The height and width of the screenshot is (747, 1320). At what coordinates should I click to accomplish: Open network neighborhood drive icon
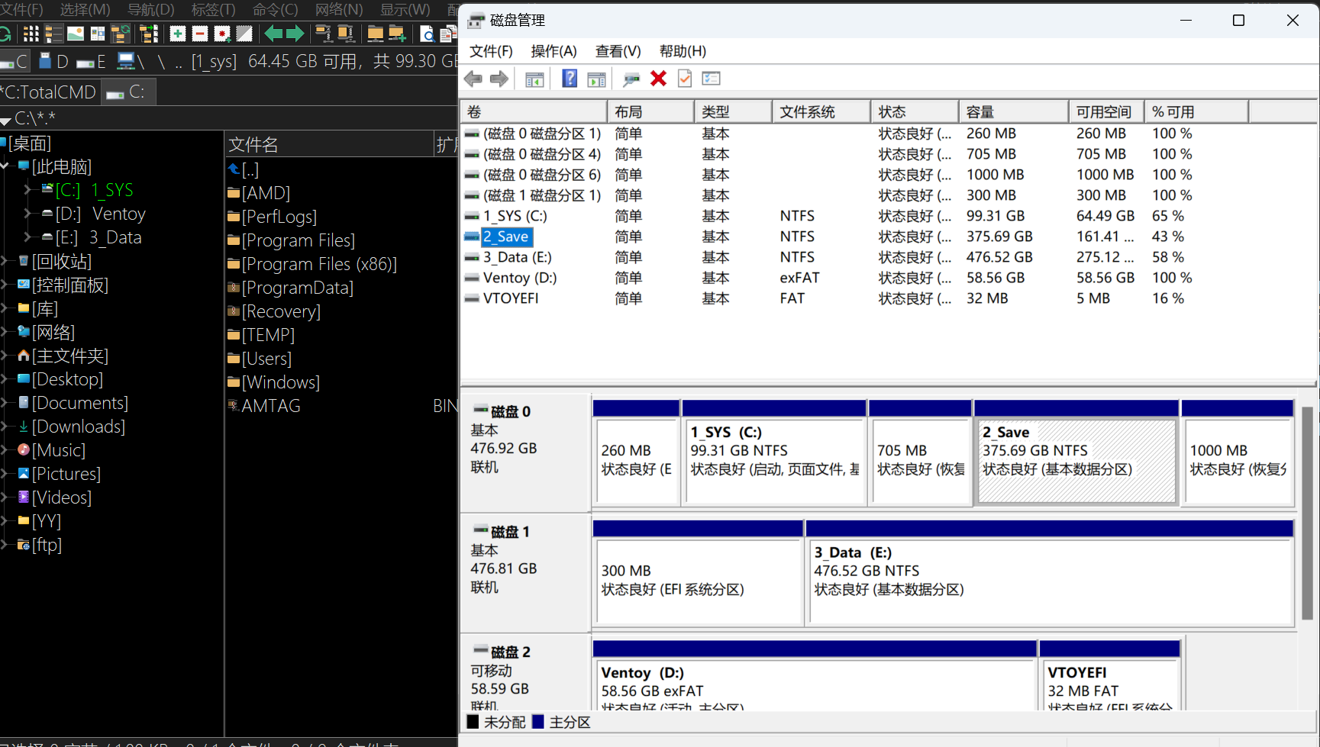click(130, 62)
